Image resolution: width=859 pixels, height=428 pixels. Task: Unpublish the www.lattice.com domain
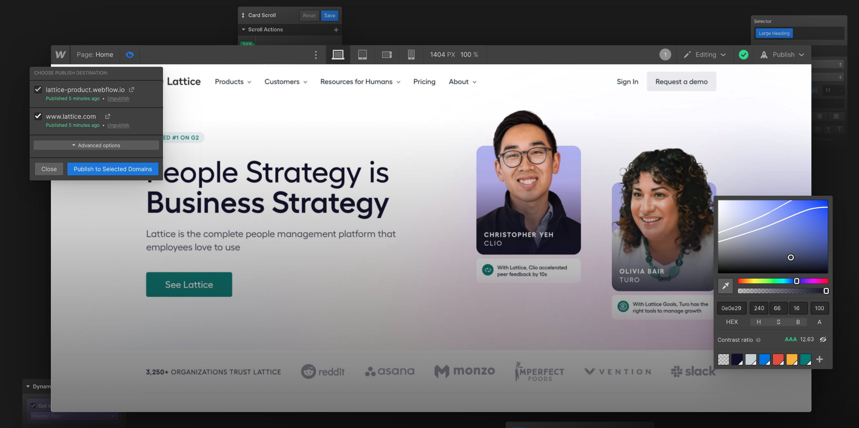click(x=118, y=125)
